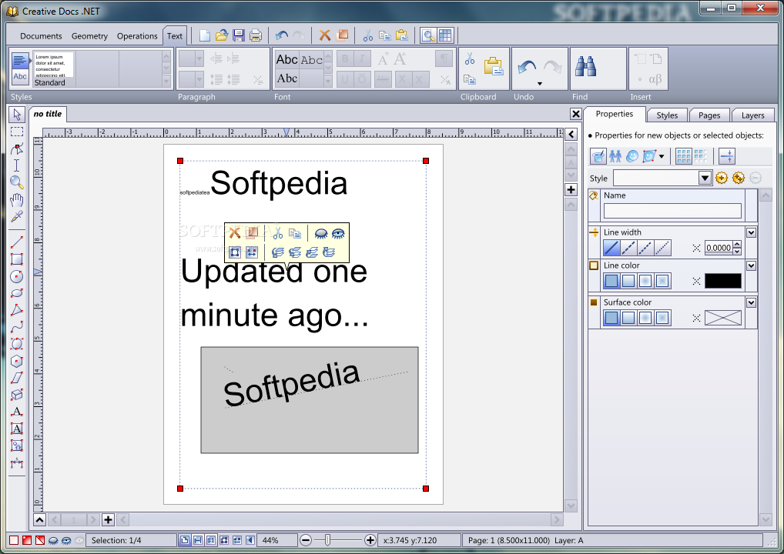The height and width of the screenshot is (554, 784).
Task: Toggle Underline font button in ribbon
Action: point(344,79)
